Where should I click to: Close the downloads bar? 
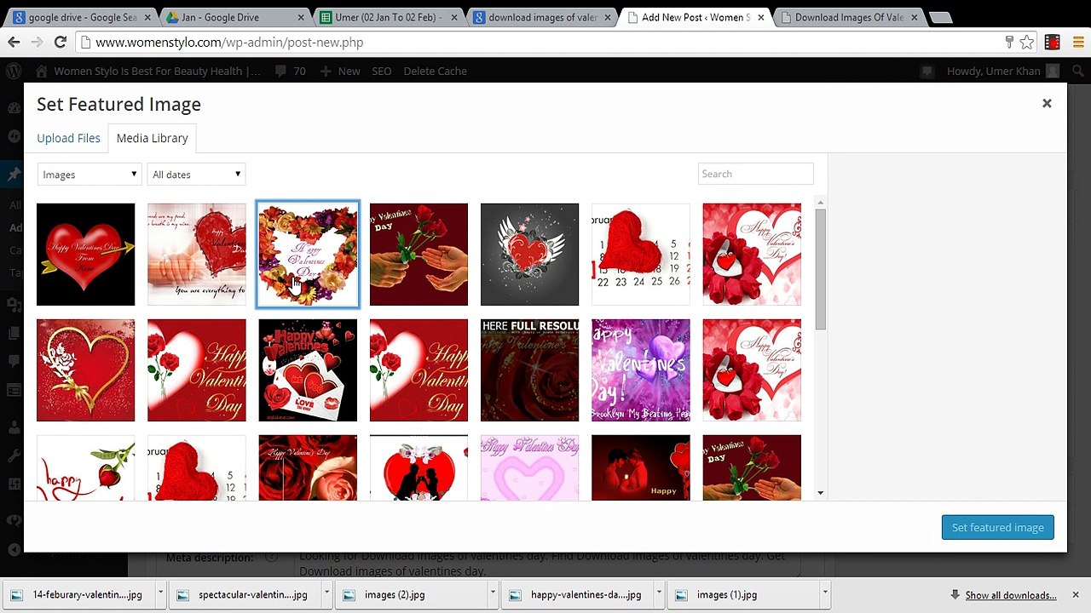tap(1076, 594)
